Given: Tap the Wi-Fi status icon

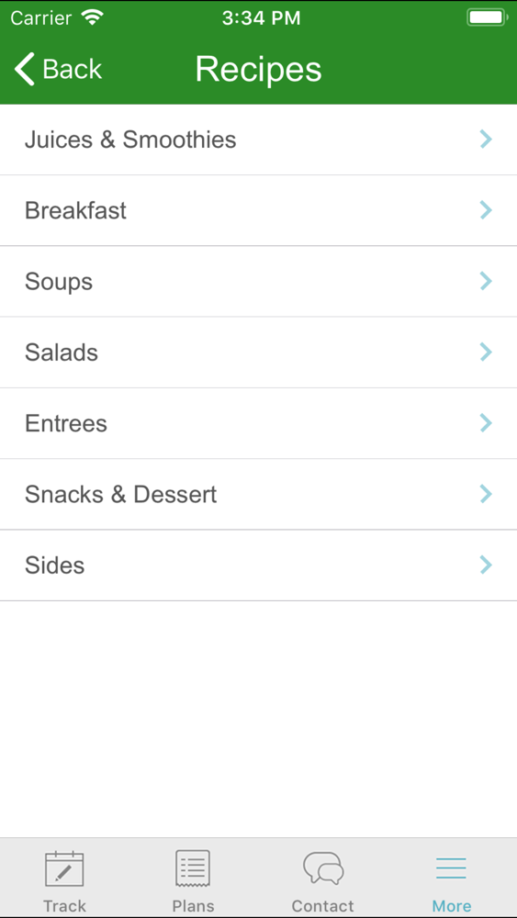Looking at the screenshot, I should [93, 17].
